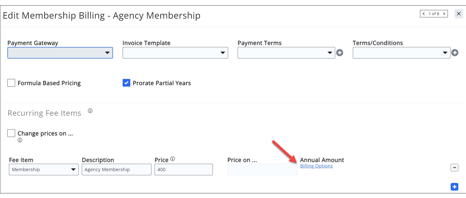Go to the next membership record
Screen dimensions: 466x198
(x=444, y=14)
